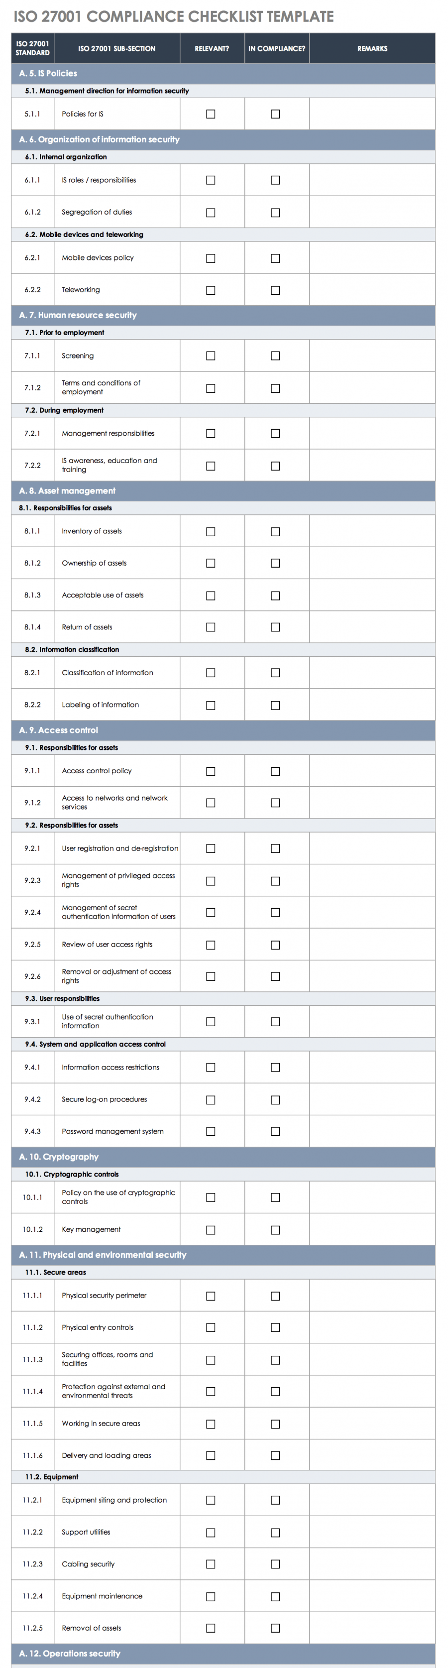The image size is (448, 1668).
Task: Tick Relevant checkbox for Inventory of assets
Action: (211, 532)
